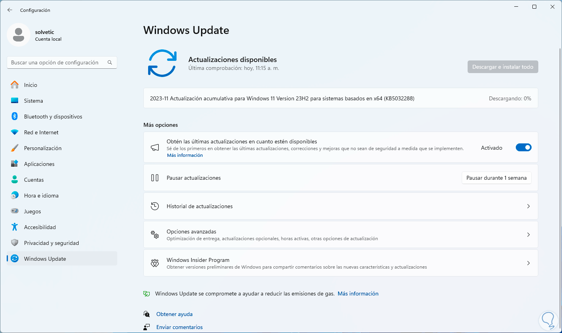This screenshot has height=333, width=562.
Task: Open Personalización settings
Action: coord(62,148)
